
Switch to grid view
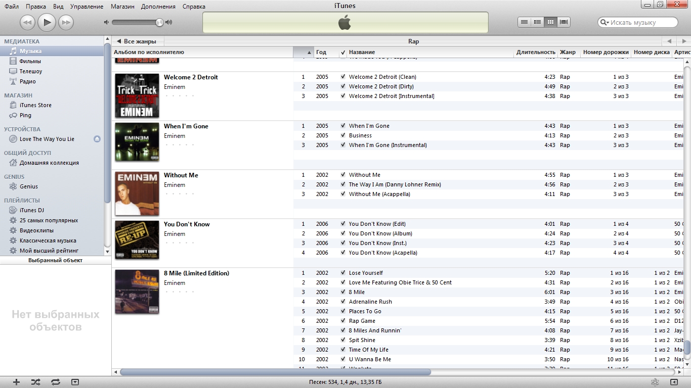tap(551, 22)
